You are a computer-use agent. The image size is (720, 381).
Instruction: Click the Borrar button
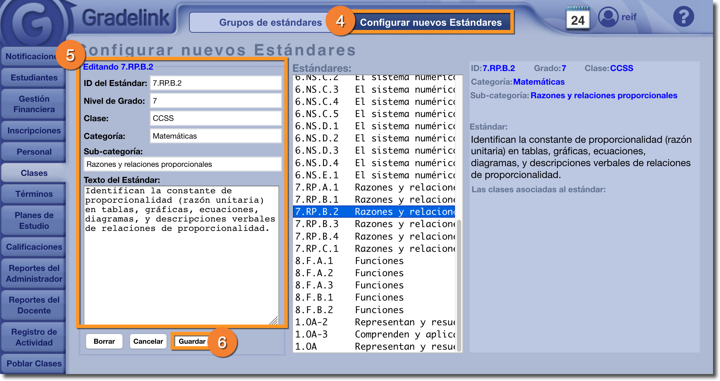(x=104, y=341)
